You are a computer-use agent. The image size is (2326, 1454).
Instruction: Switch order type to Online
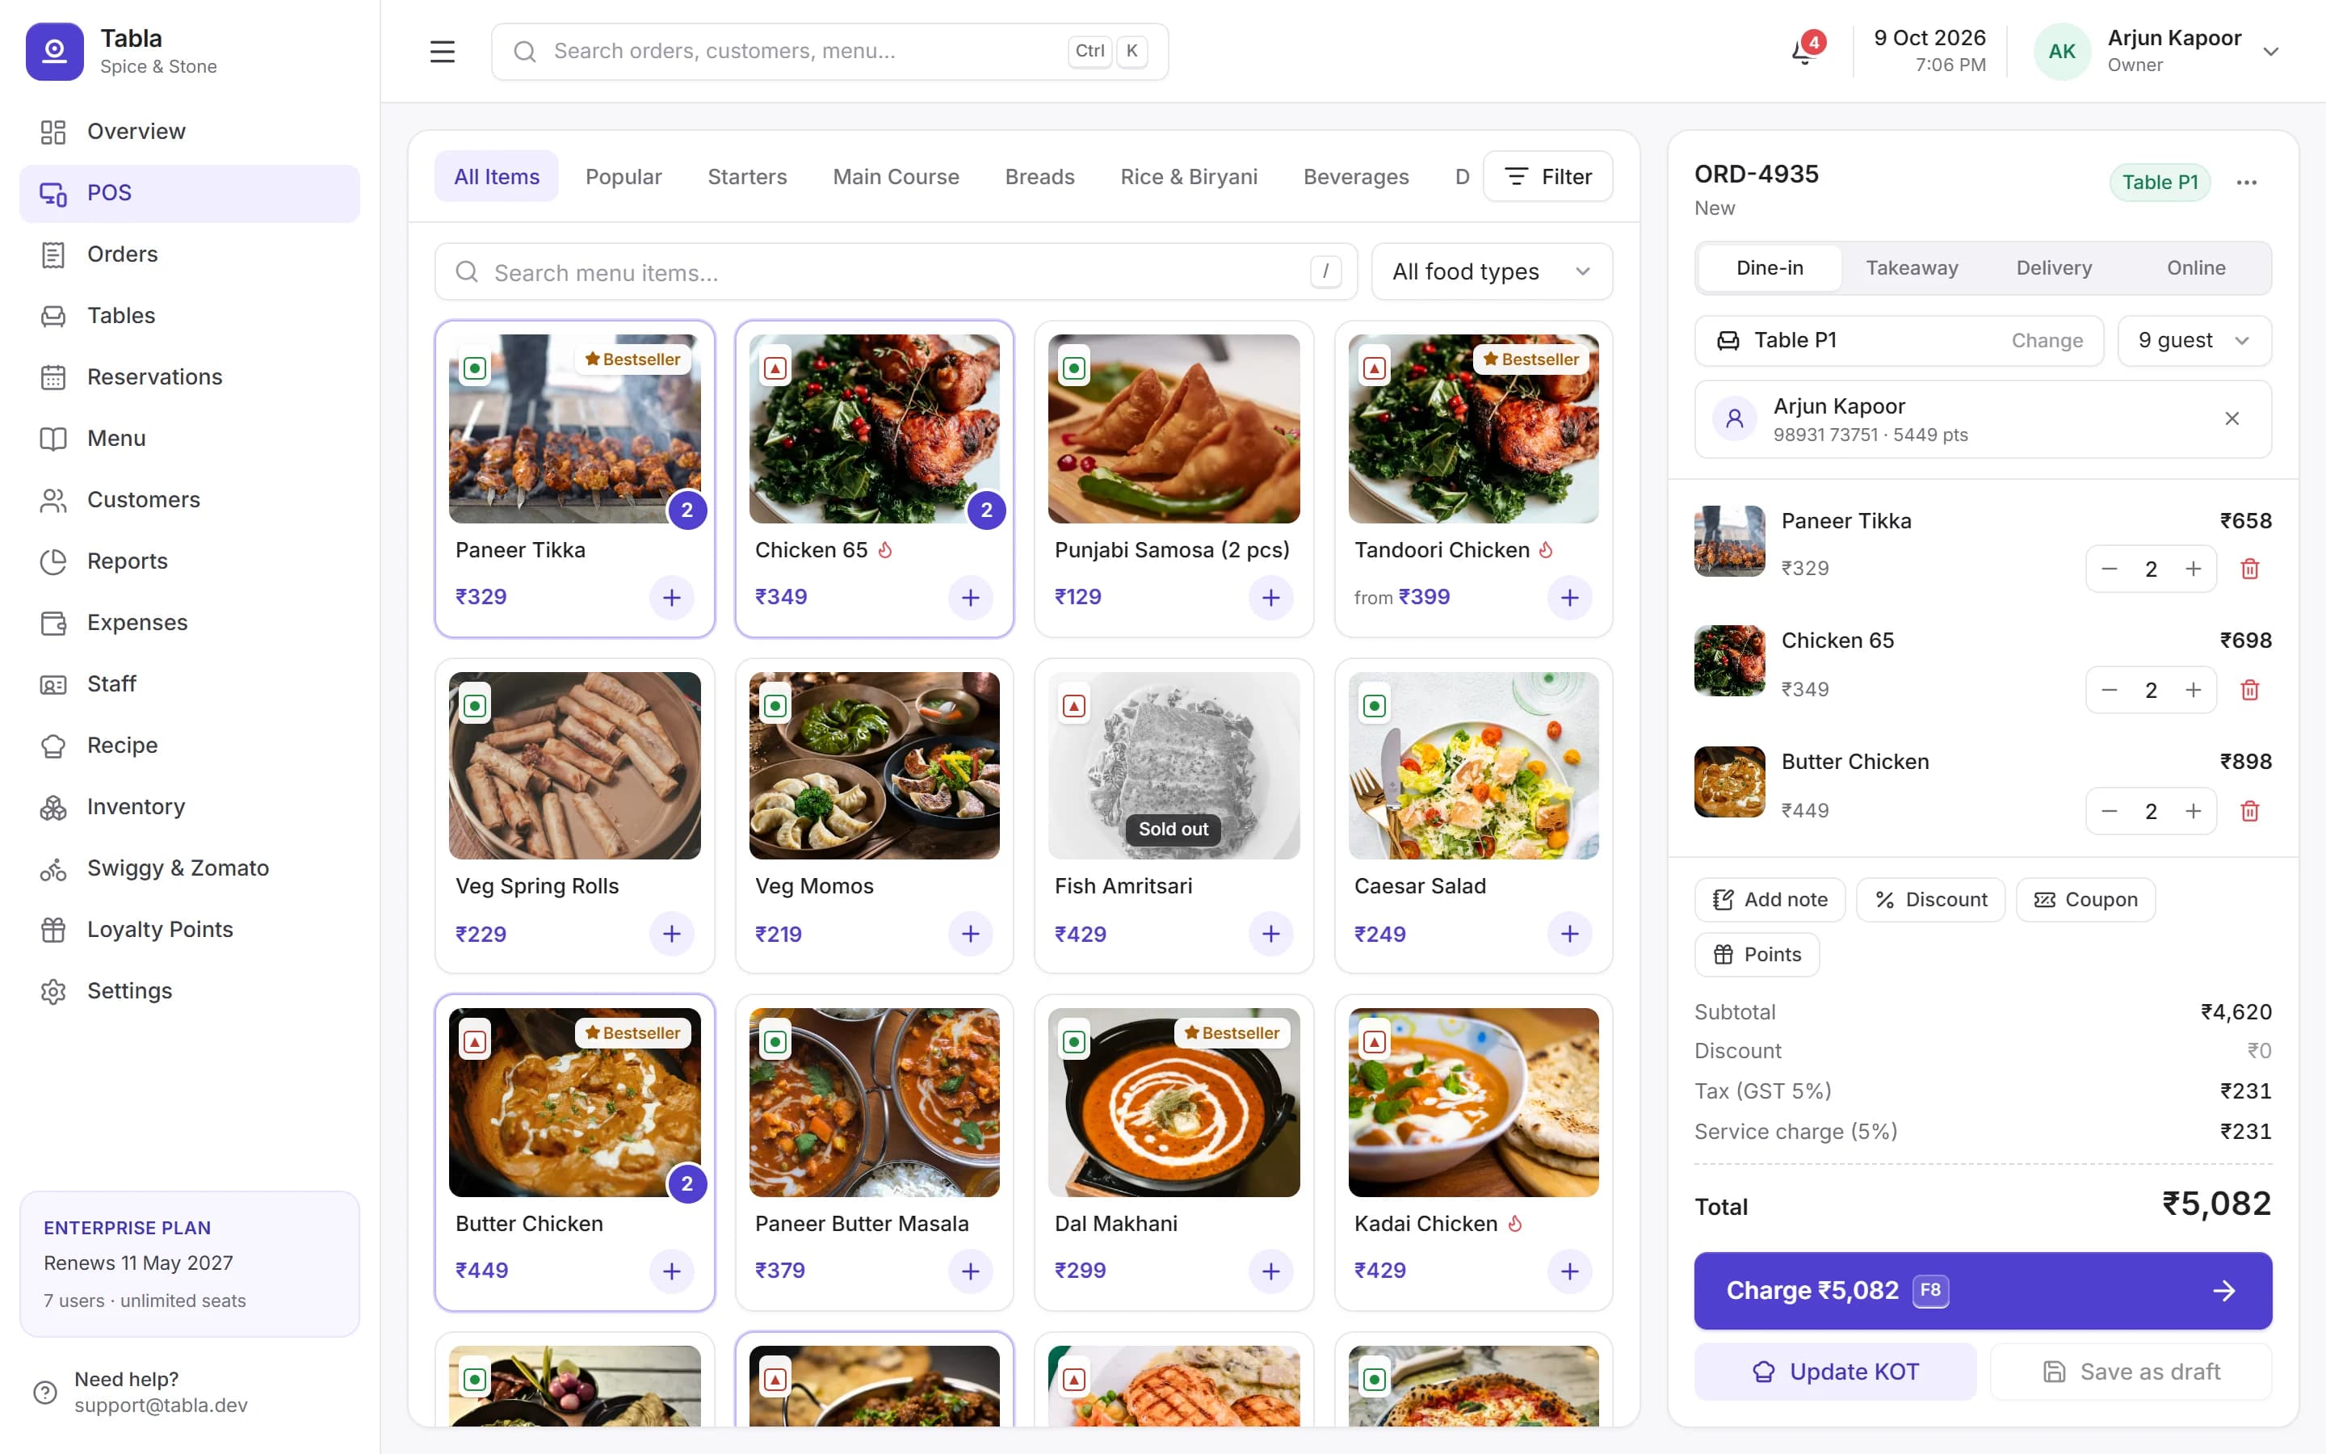tap(2196, 268)
